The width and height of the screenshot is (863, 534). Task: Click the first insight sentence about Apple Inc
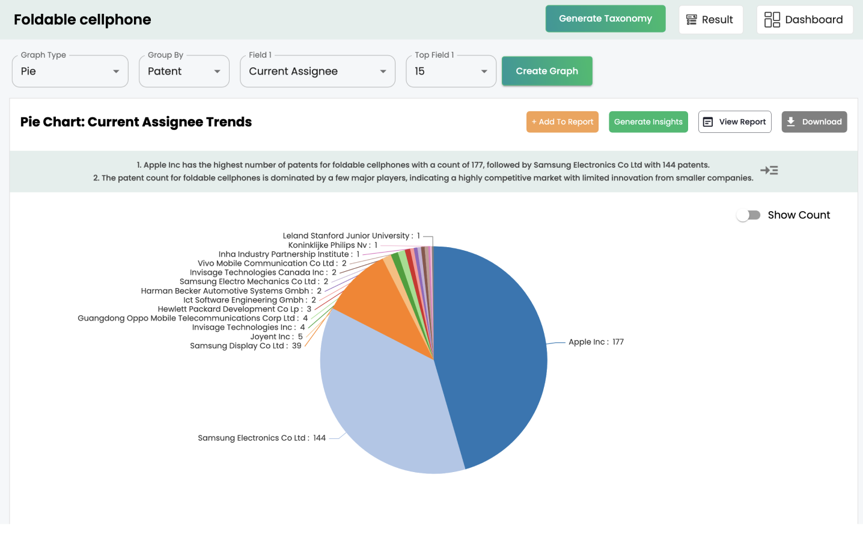pyautogui.click(x=423, y=165)
